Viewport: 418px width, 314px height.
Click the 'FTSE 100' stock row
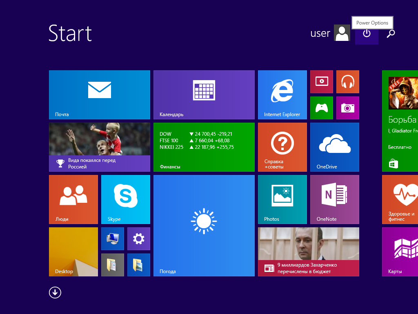(194, 141)
